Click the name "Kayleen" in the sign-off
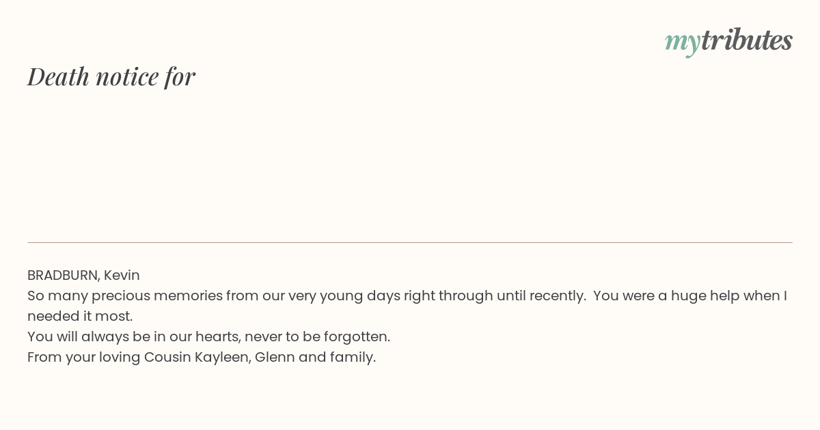The width and height of the screenshot is (820, 430). point(222,357)
